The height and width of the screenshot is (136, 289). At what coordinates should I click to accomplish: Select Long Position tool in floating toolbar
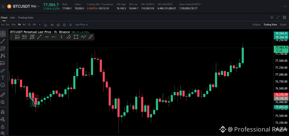[17, 37]
